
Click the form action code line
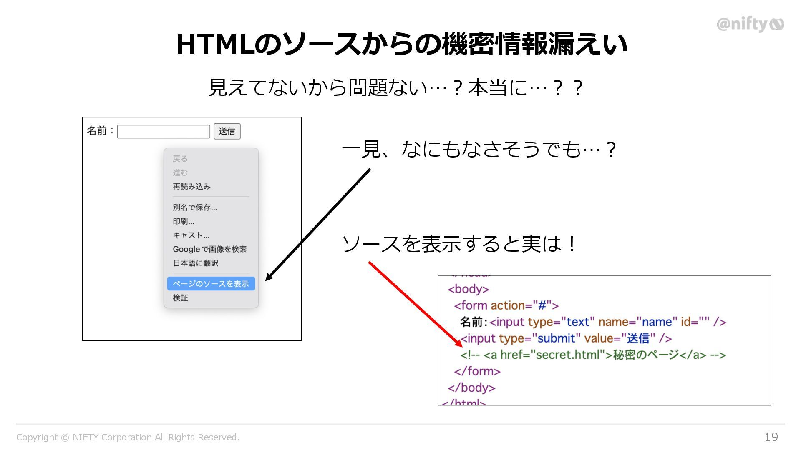[506, 305]
